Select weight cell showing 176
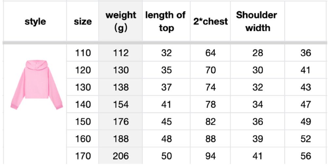The height and width of the screenshot is (166, 328). (121, 121)
